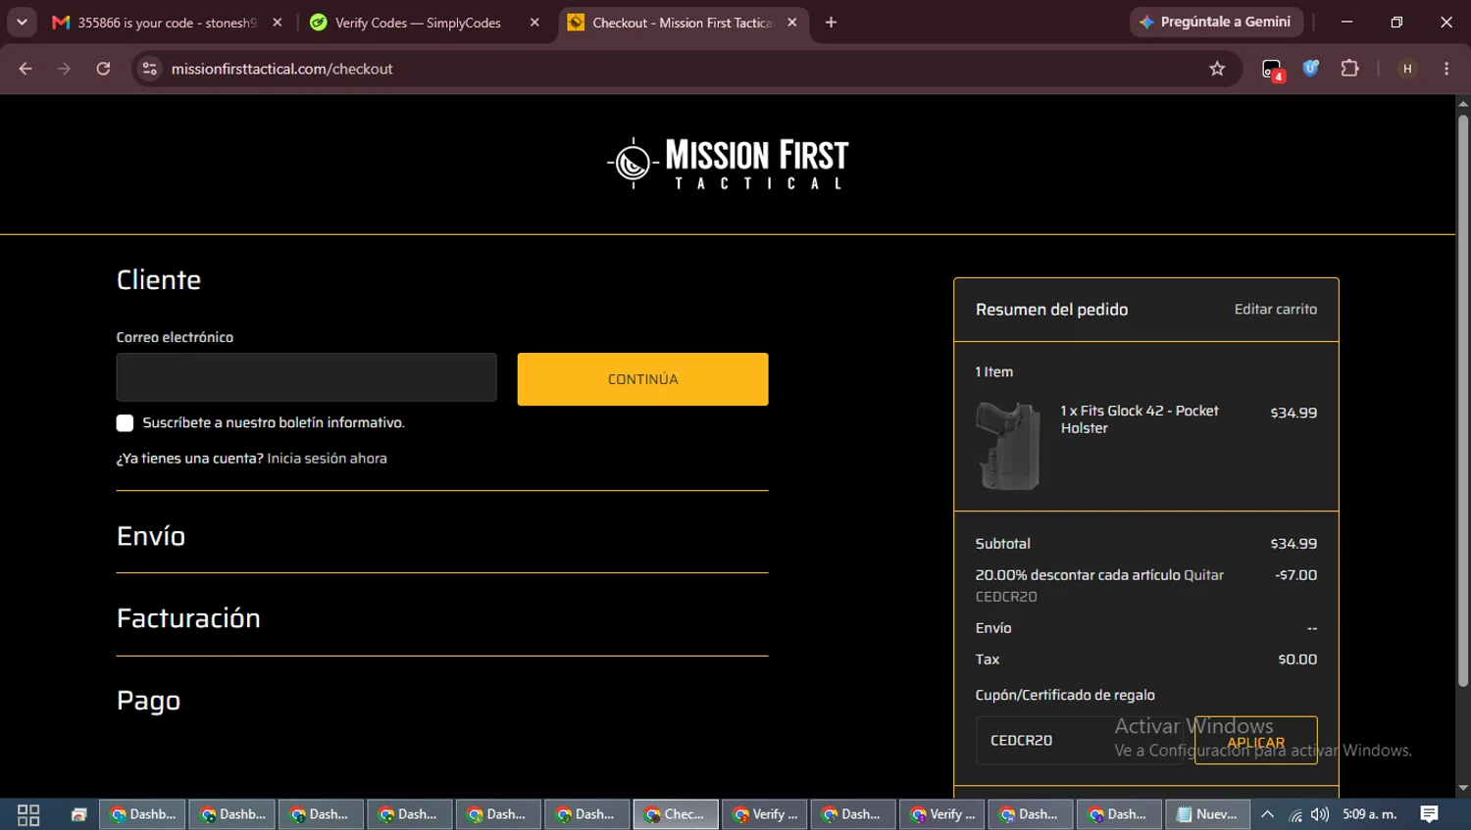Image resolution: width=1471 pixels, height=830 pixels.
Task: Select the Checkout - Mission First Tactical tab
Action: (683, 23)
